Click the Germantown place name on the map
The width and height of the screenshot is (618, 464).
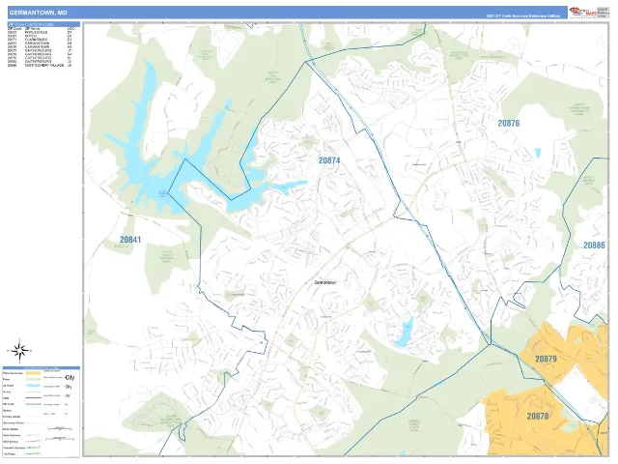(325, 282)
